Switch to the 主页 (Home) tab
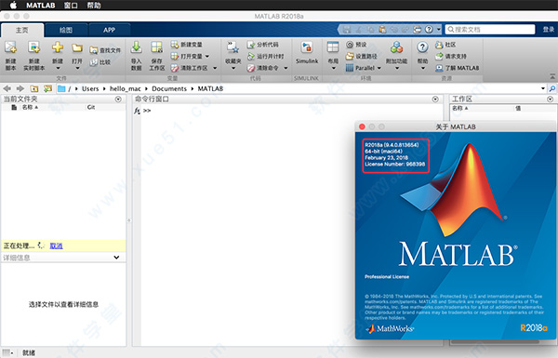The image size is (558, 358). (22, 31)
